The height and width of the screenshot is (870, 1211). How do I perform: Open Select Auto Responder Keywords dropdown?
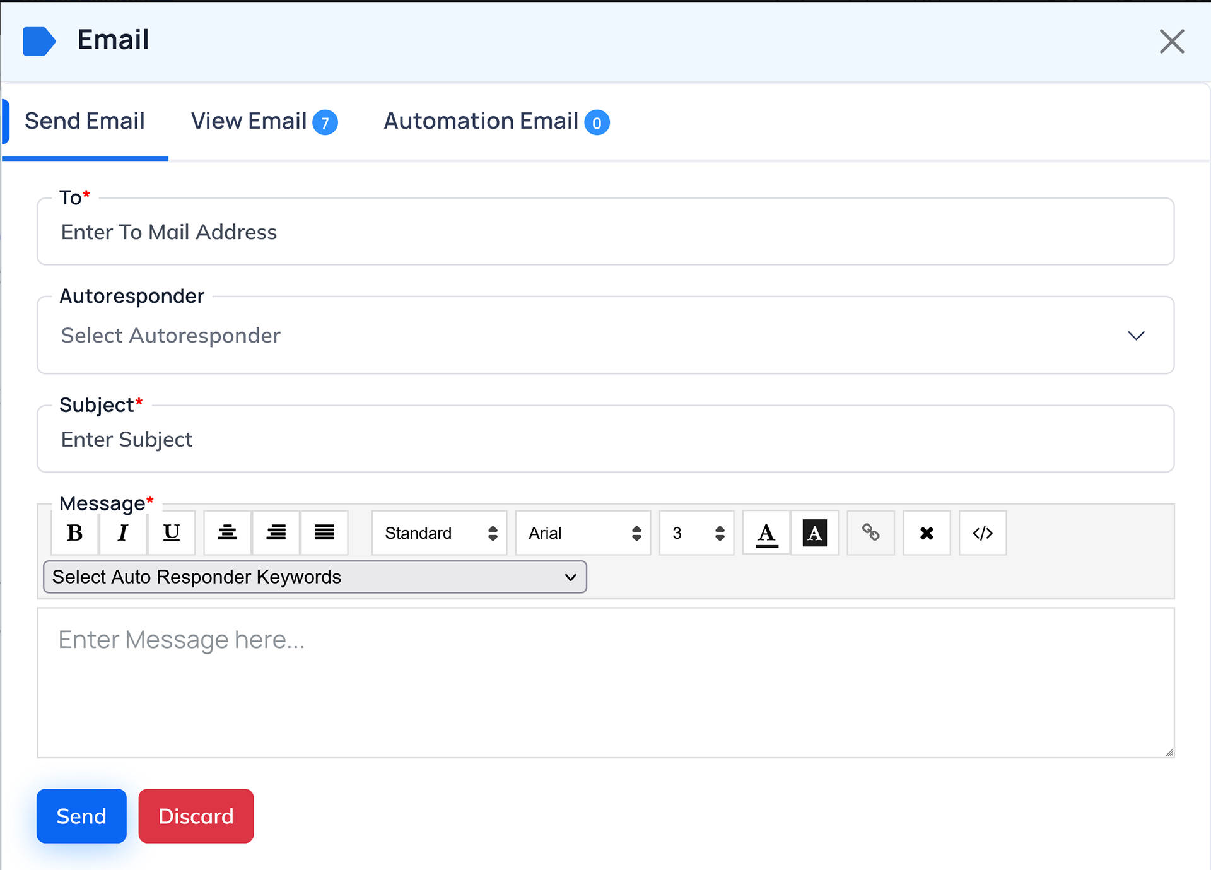[x=315, y=577]
